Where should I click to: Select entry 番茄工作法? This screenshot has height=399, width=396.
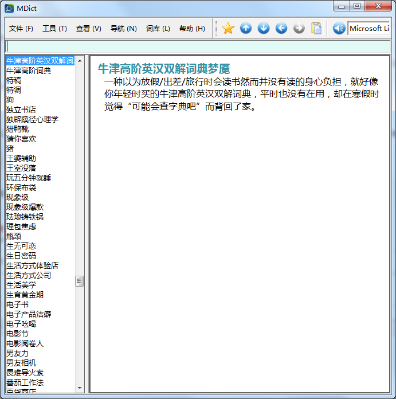(25, 383)
